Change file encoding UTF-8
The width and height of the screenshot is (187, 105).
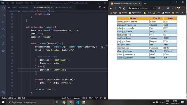point(85,98)
